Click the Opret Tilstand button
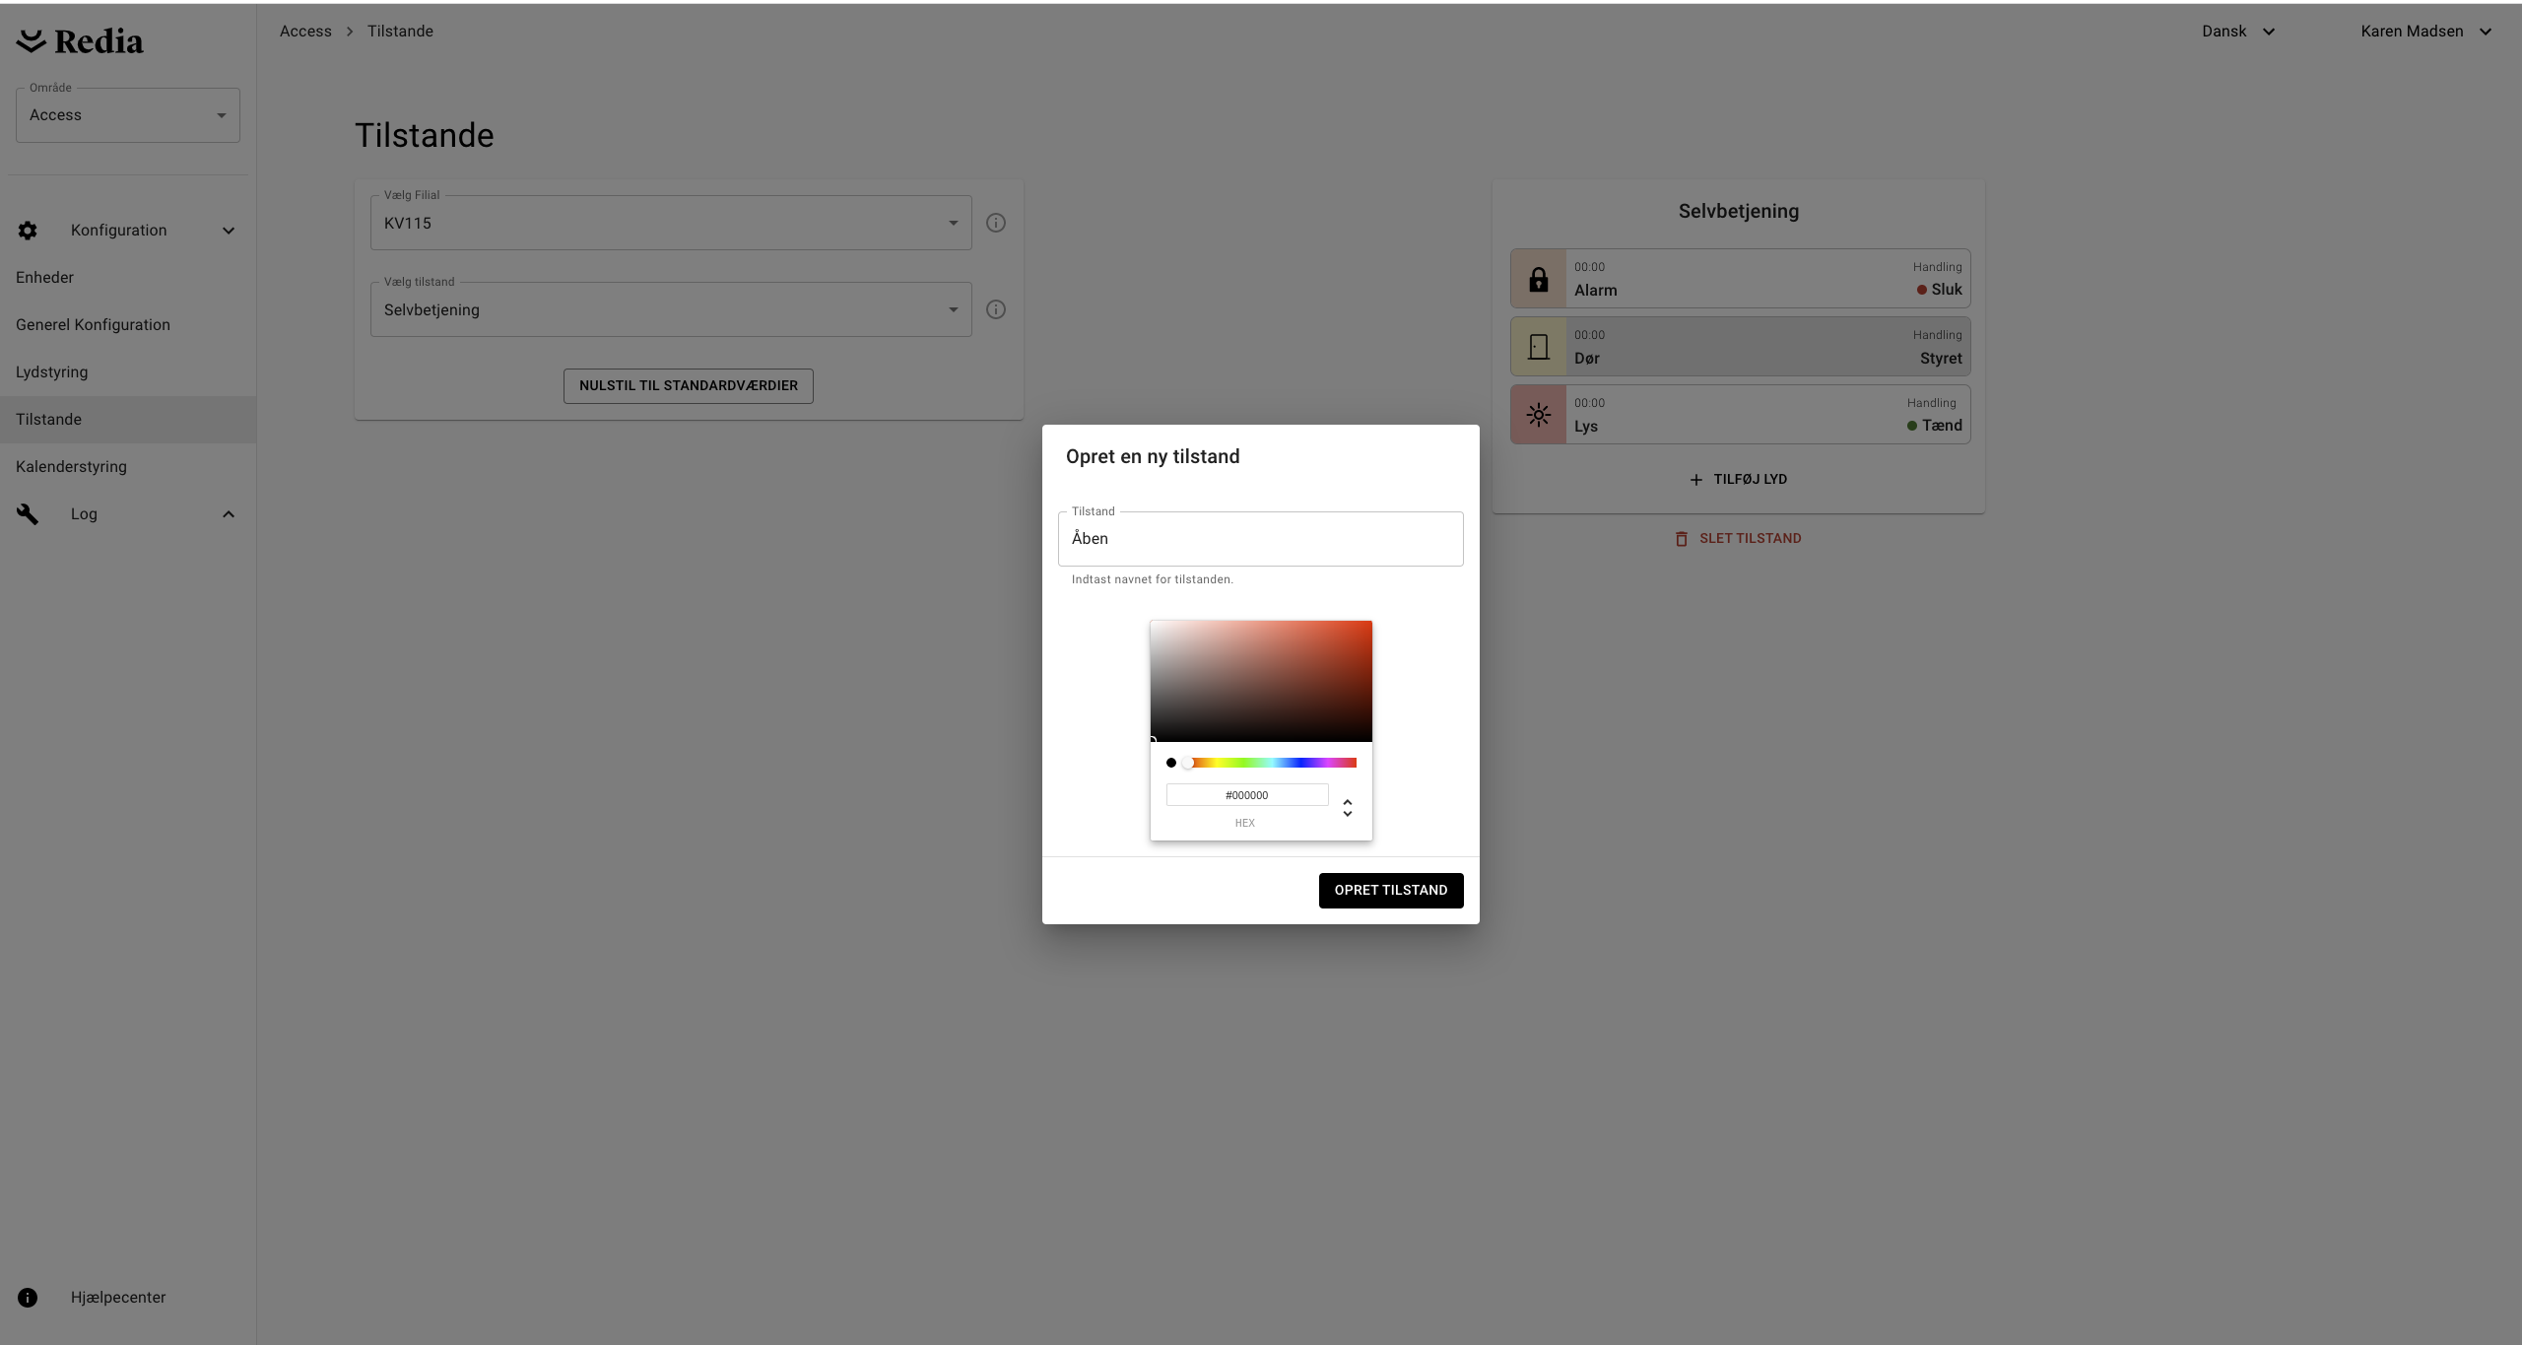 tap(1390, 891)
